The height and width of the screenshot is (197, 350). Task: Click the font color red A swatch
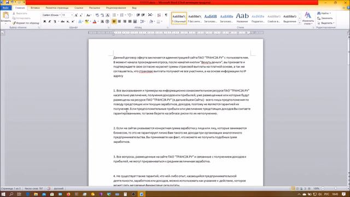pyautogui.click(x=95, y=21)
